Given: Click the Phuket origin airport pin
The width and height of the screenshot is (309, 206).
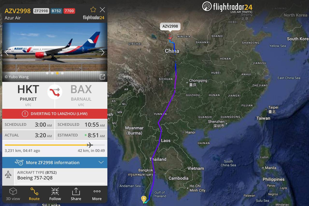Looking at the screenshot, I should tap(144, 199).
